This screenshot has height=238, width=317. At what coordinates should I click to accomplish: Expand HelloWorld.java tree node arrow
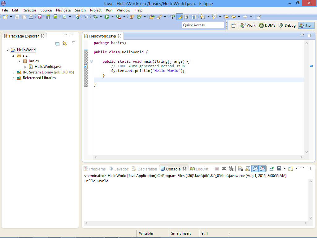[25, 67]
